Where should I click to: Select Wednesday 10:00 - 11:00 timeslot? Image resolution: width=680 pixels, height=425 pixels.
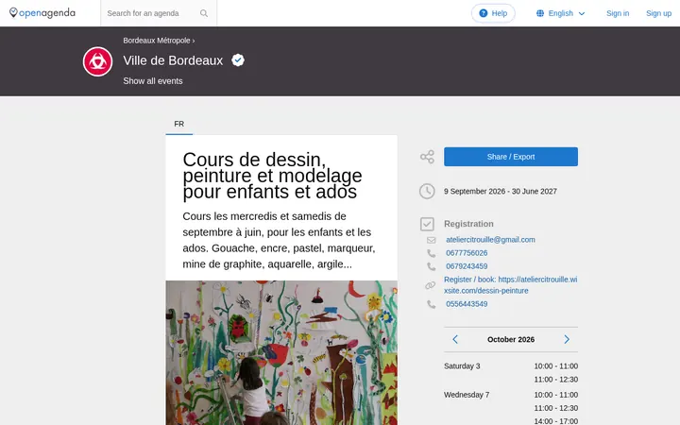pyautogui.click(x=555, y=395)
